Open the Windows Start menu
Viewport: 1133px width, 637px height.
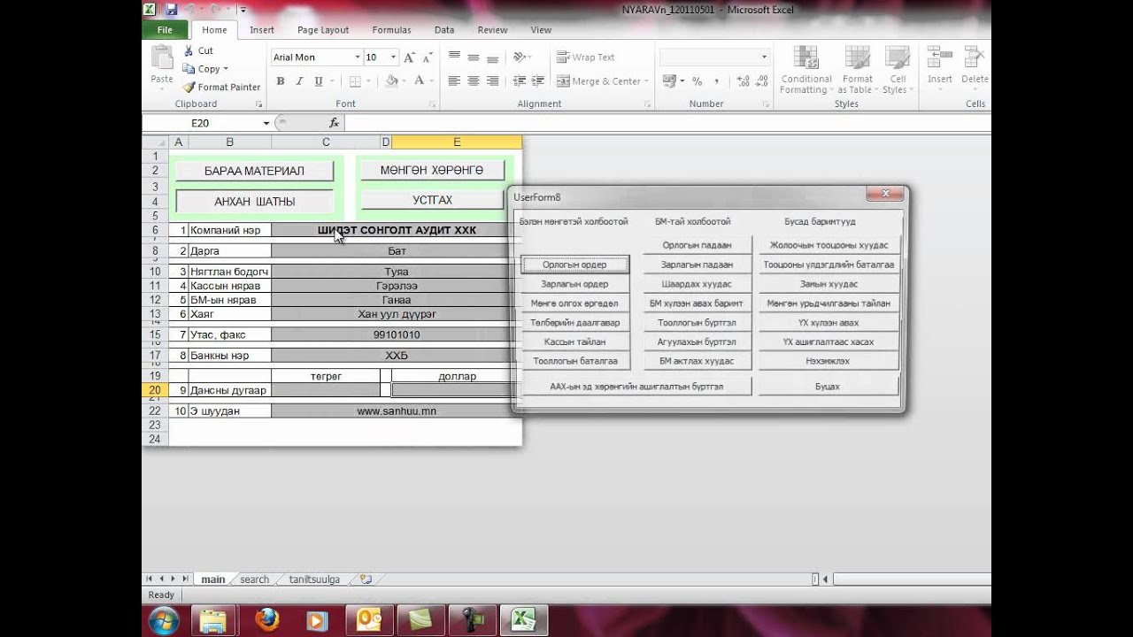[165, 620]
